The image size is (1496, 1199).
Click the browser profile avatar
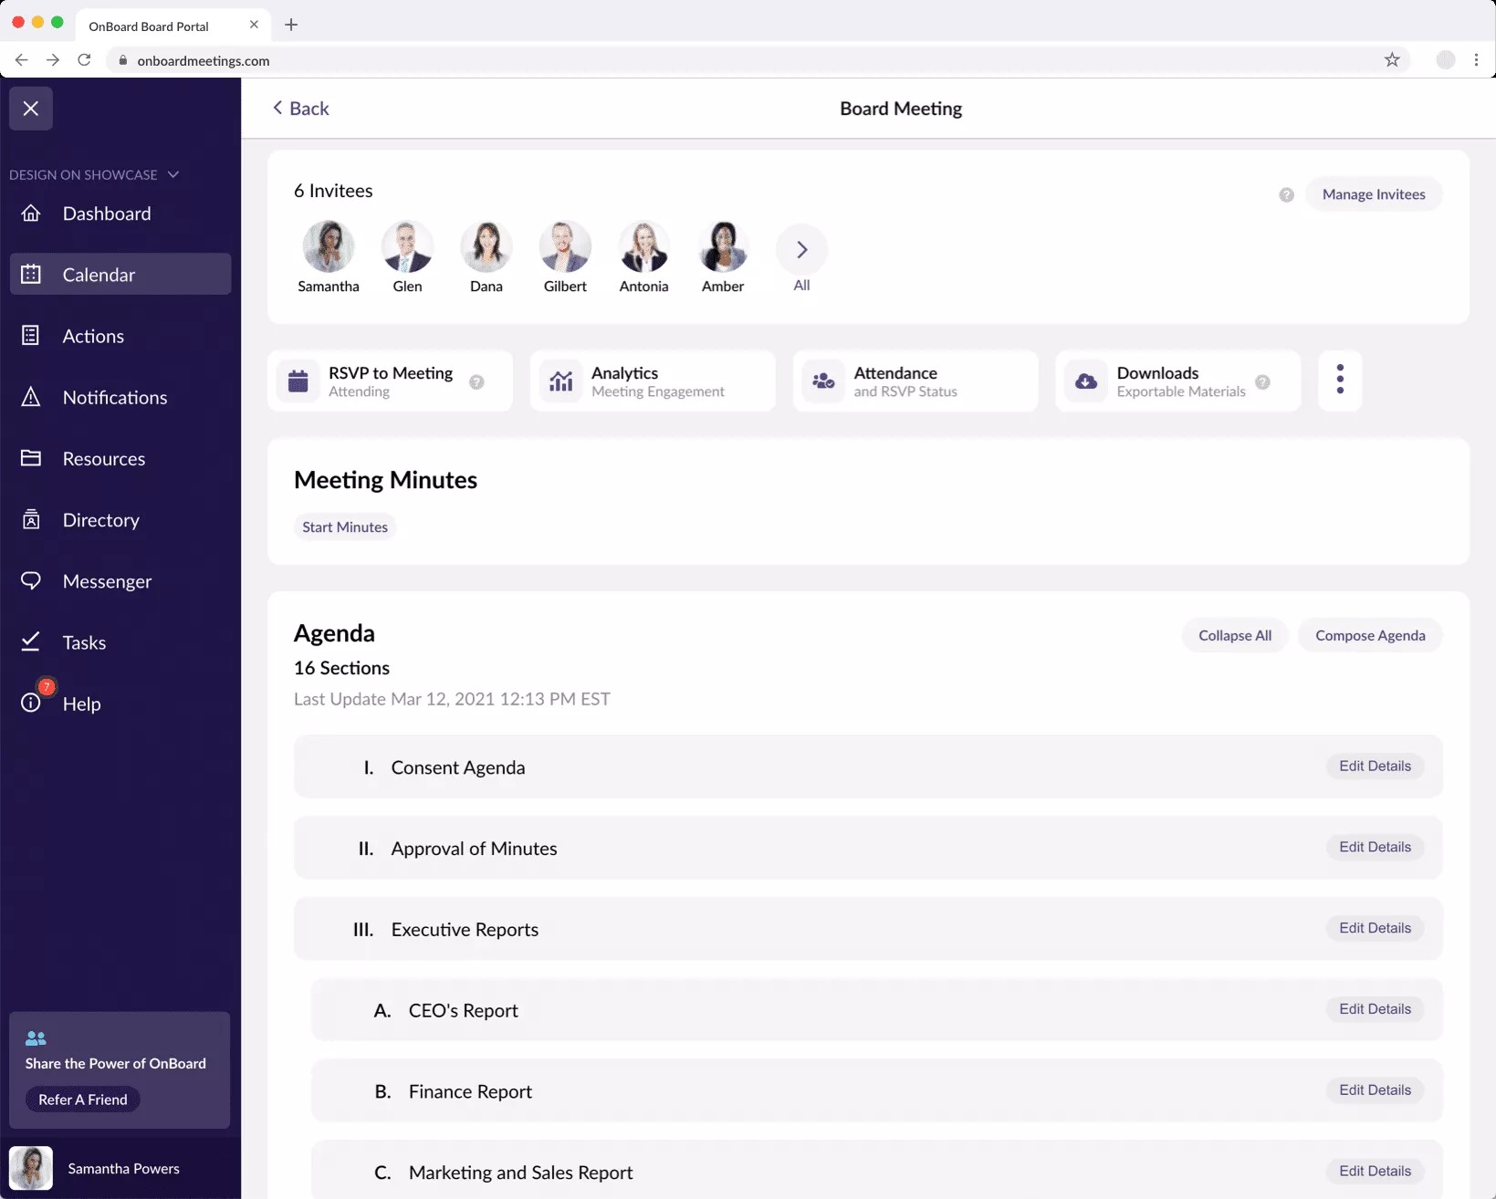click(x=1446, y=60)
